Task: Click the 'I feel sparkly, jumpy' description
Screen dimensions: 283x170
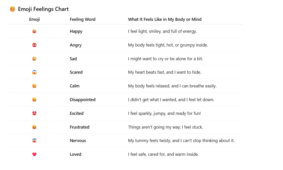Action: pos(164,113)
